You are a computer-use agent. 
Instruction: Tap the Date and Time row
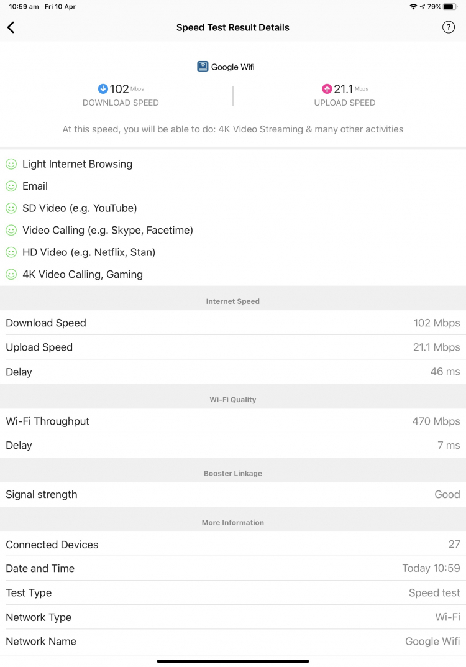tap(233, 568)
